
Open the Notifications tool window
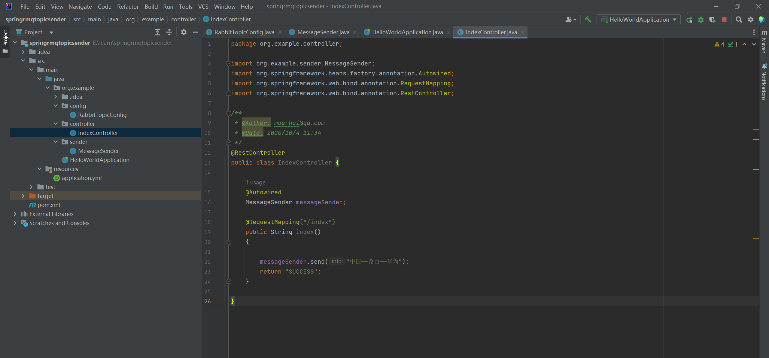(x=764, y=82)
